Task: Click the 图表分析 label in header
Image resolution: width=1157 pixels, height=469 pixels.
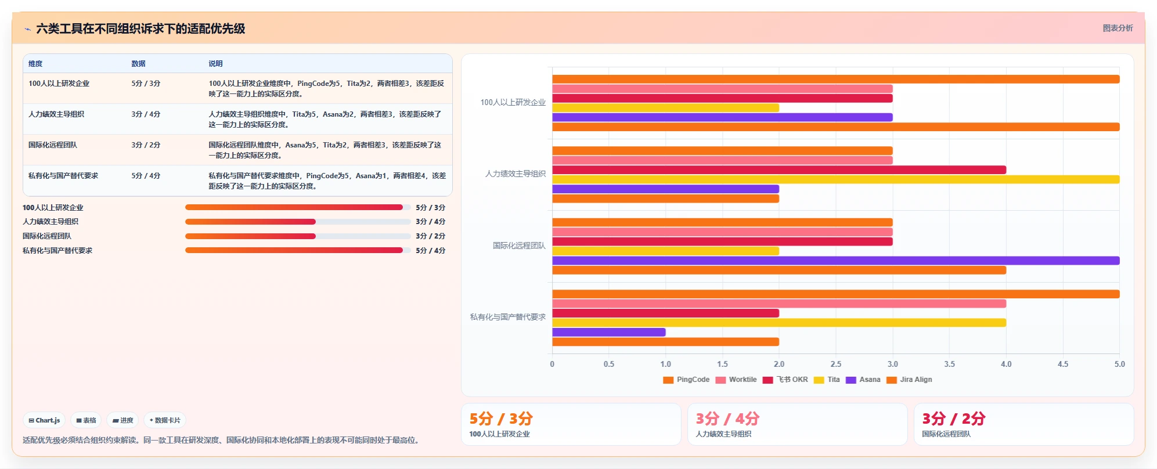Action: [1118, 28]
